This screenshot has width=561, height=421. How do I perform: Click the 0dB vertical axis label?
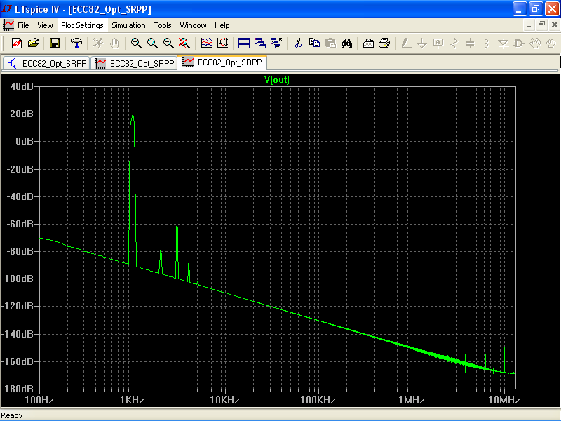(x=25, y=141)
